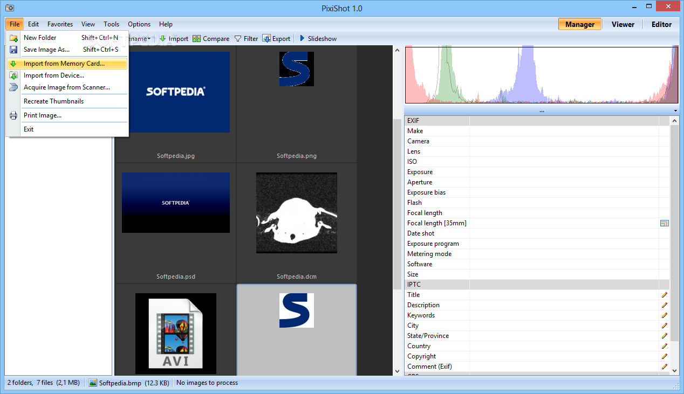Viewport: 684px width, 394px height.
Task: Select Import from Memory Card menu entry
Action: [x=67, y=64]
